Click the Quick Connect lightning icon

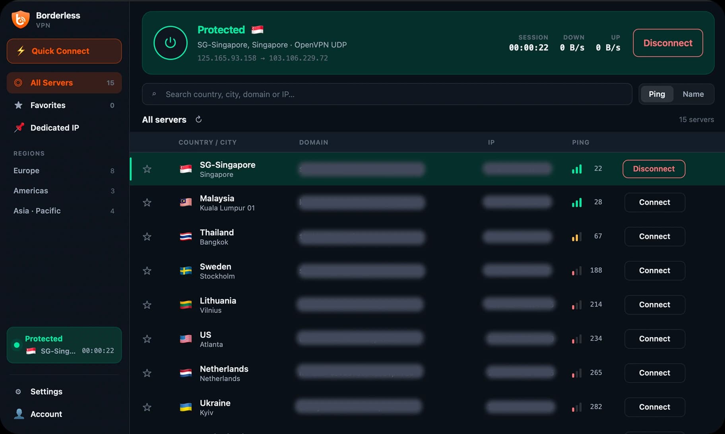tap(21, 51)
